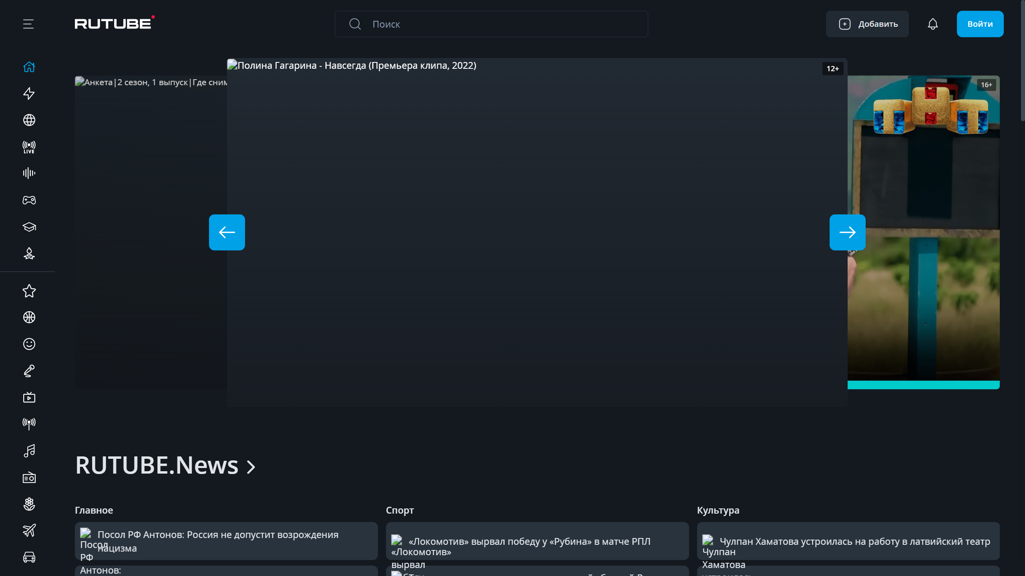Go to next carousel slide
The image size is (1025, 576).
(847, 232)
